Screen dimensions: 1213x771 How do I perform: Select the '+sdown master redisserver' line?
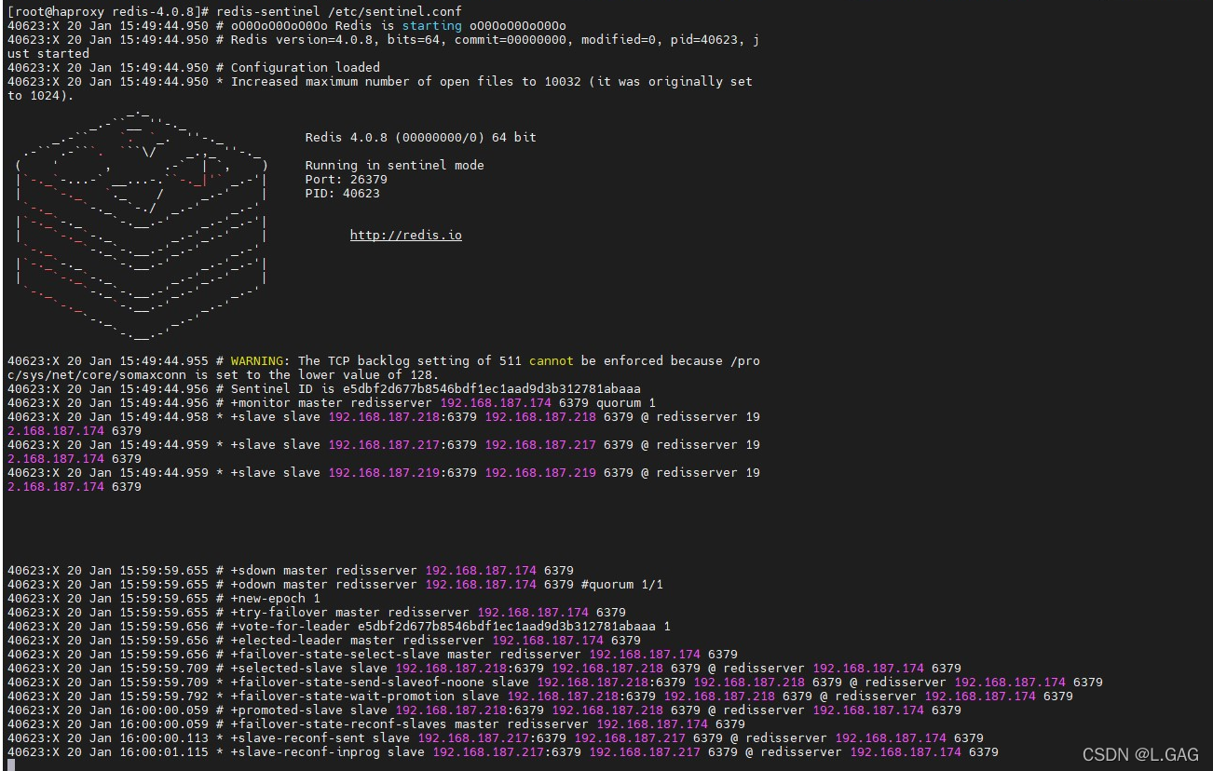tap(290, 570)
